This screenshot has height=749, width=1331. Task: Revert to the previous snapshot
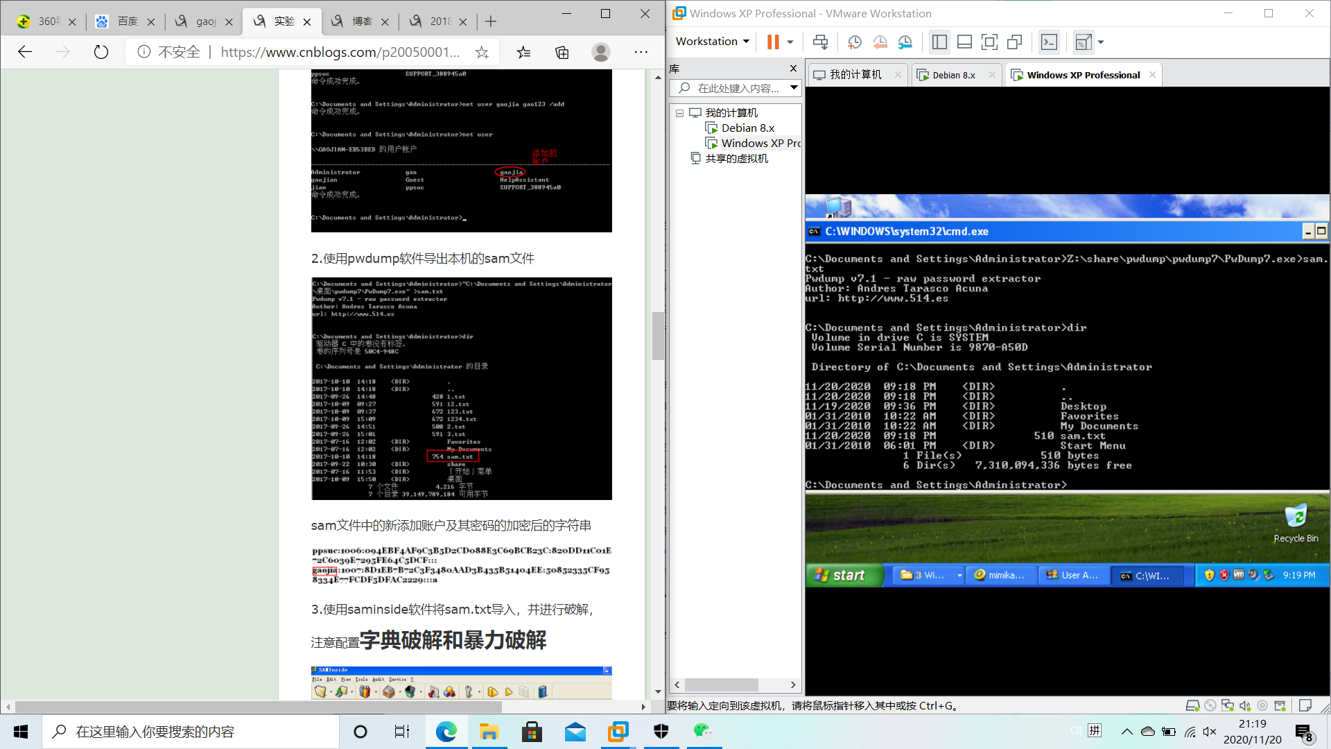click(x=880, y=42)
